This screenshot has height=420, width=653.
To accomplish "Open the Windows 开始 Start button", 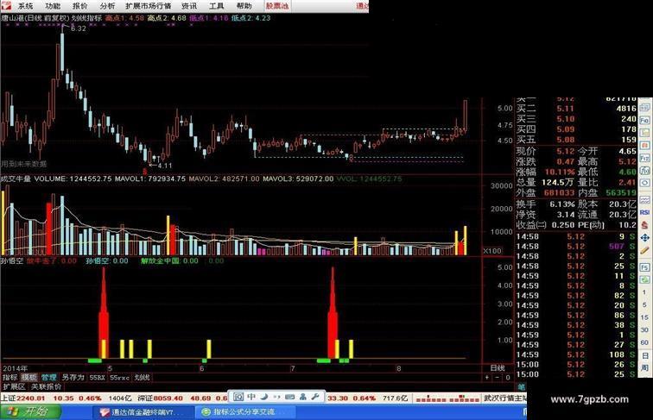I will click(30, 411).
